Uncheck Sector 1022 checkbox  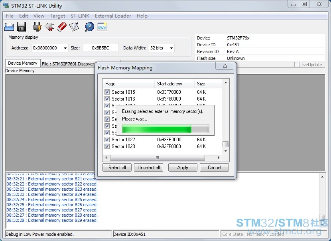[x=107, y=139]
